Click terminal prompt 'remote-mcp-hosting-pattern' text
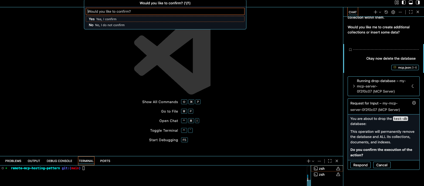424x186 pixels. (x=35, y=168)
